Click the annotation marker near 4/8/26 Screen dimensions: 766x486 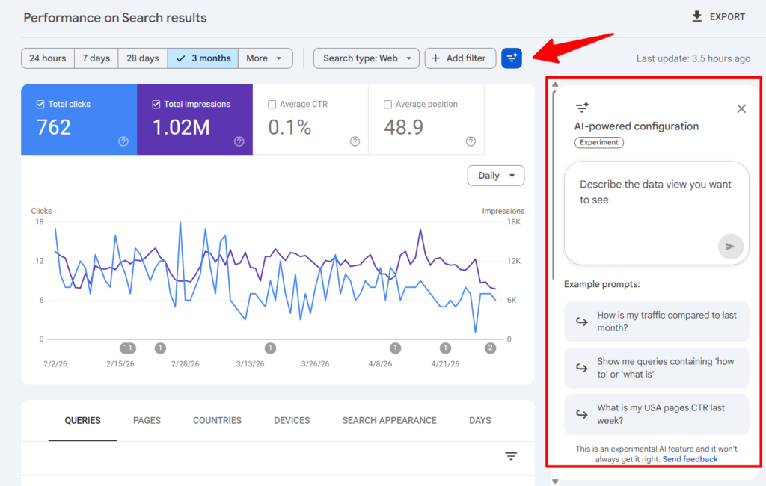click(395, 348)
